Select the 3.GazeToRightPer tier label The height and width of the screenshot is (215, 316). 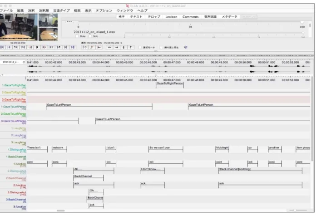(14, 100)
